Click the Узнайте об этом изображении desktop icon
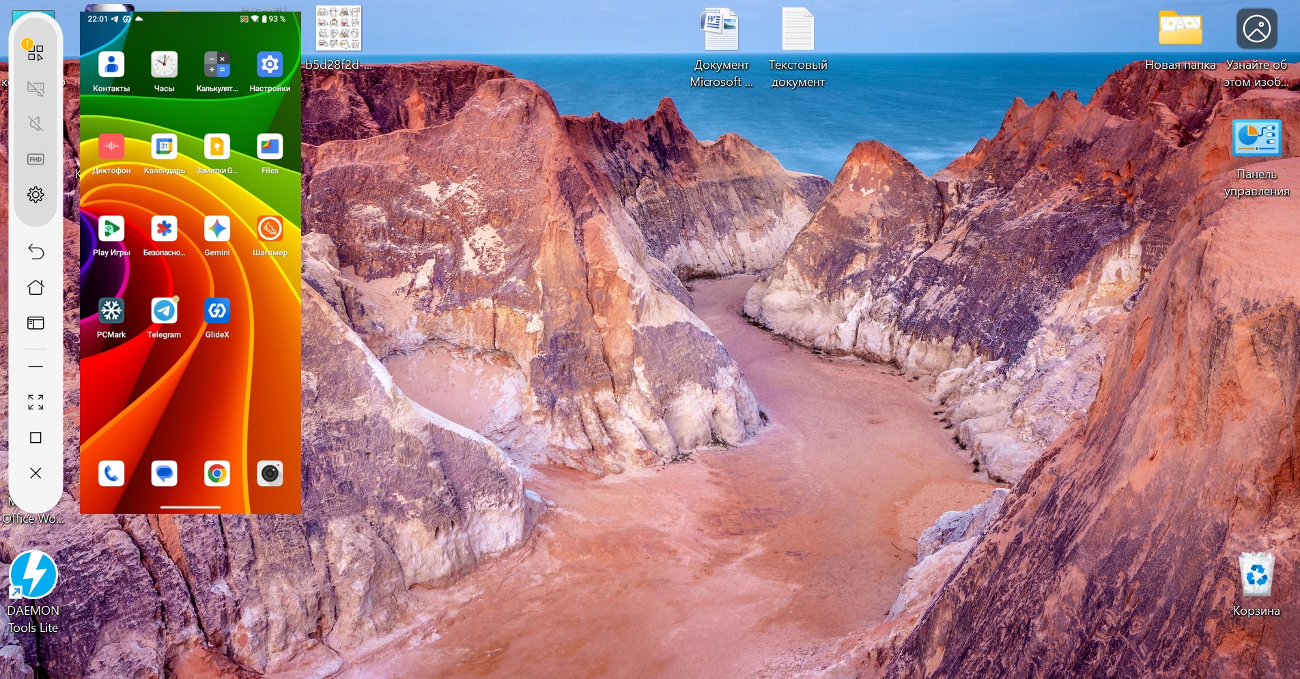Image resolution: width=1300 pixels, height=679 pixels. pyautogui.click(x=1256, y=48)
